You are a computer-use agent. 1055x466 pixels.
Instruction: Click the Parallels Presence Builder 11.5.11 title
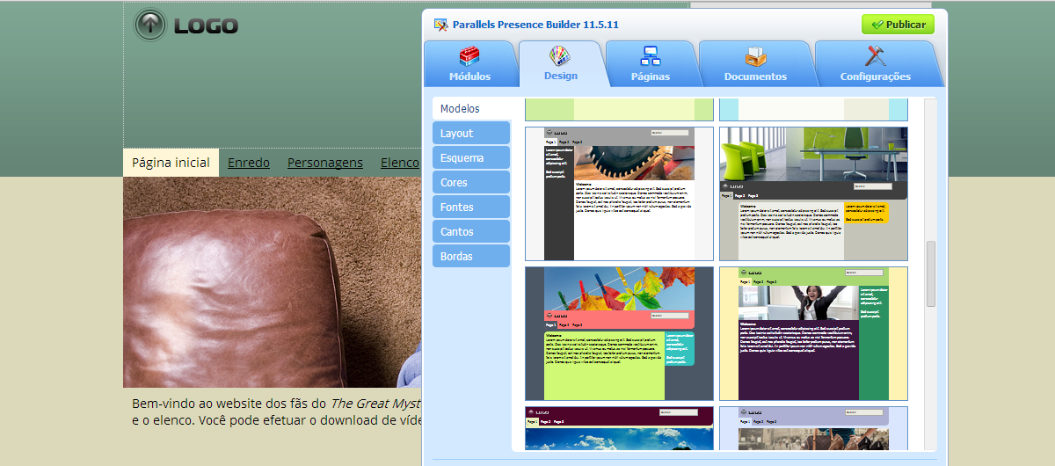(535, 25)
